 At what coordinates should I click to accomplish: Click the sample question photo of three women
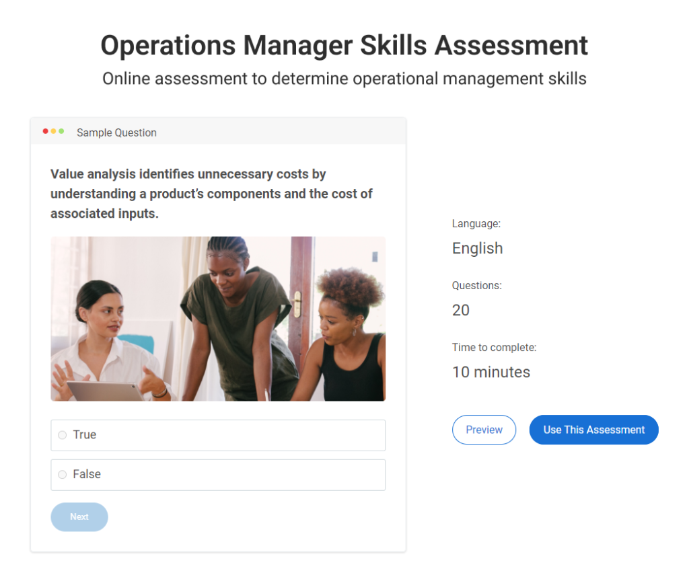(x=218, y=318)
